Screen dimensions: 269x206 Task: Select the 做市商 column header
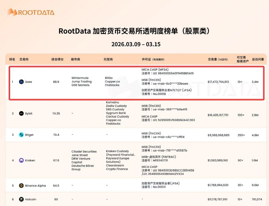click(x=76, y=59)
